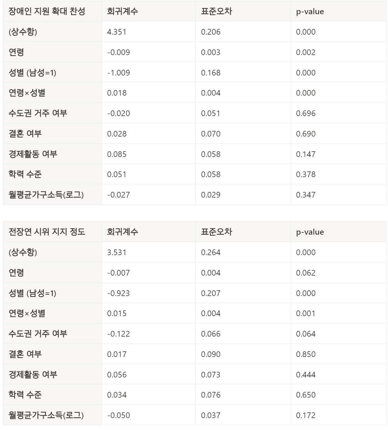Select the standard error 0.264 cell

[243, 252]
